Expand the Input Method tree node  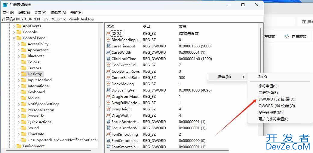click(19, 80)
